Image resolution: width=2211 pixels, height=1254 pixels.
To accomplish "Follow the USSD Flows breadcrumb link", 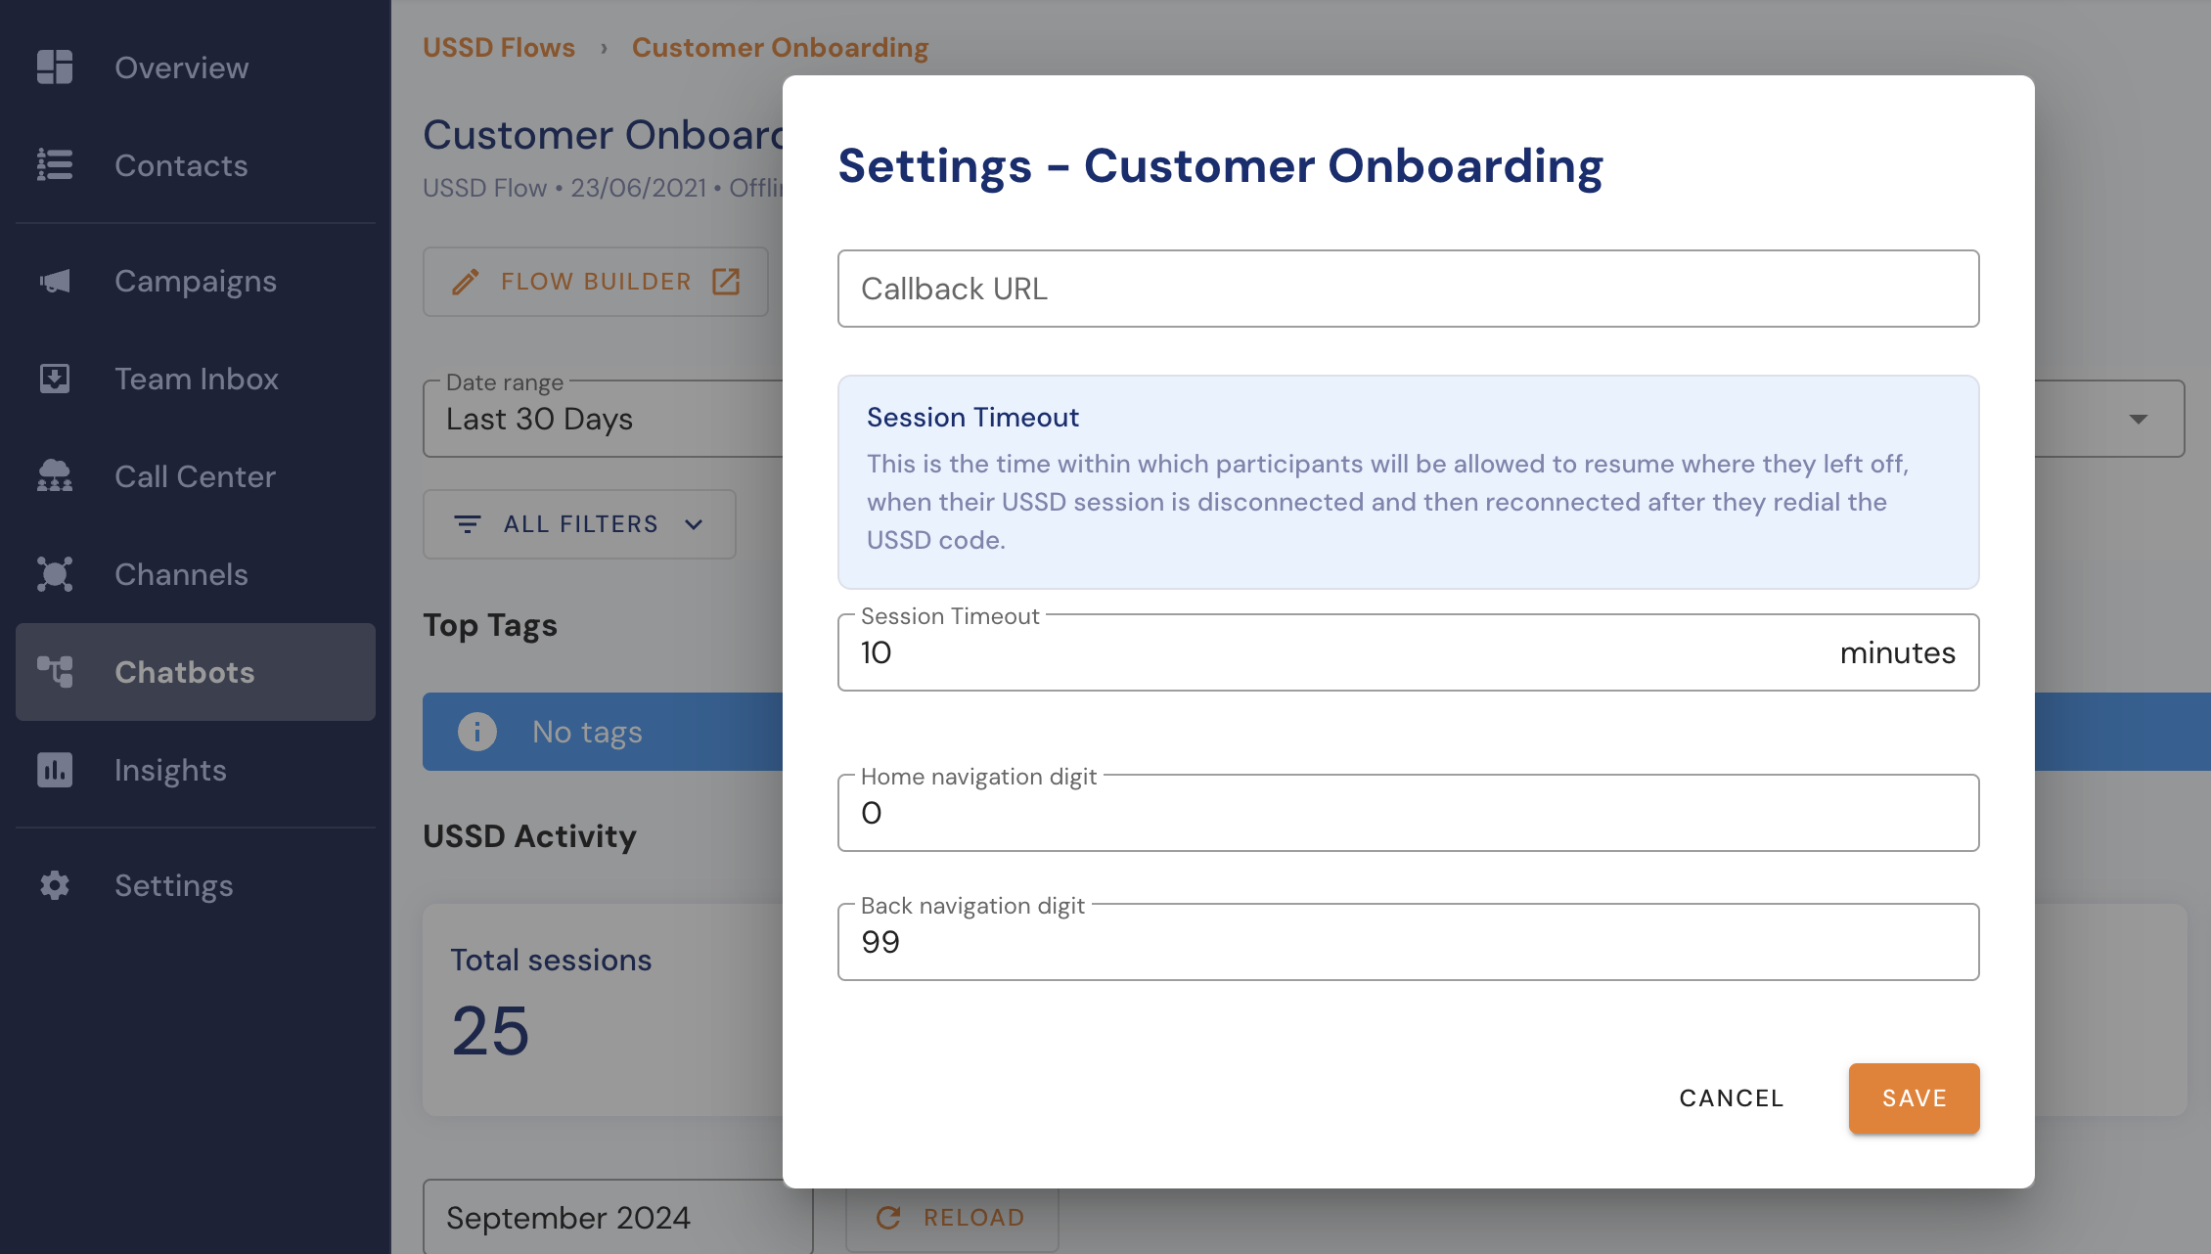I will coord(499,47).
